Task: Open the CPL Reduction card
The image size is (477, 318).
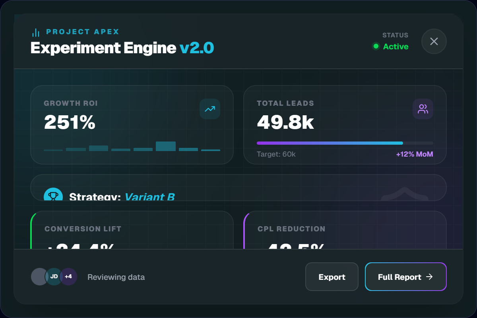Action: coord(345,231)
